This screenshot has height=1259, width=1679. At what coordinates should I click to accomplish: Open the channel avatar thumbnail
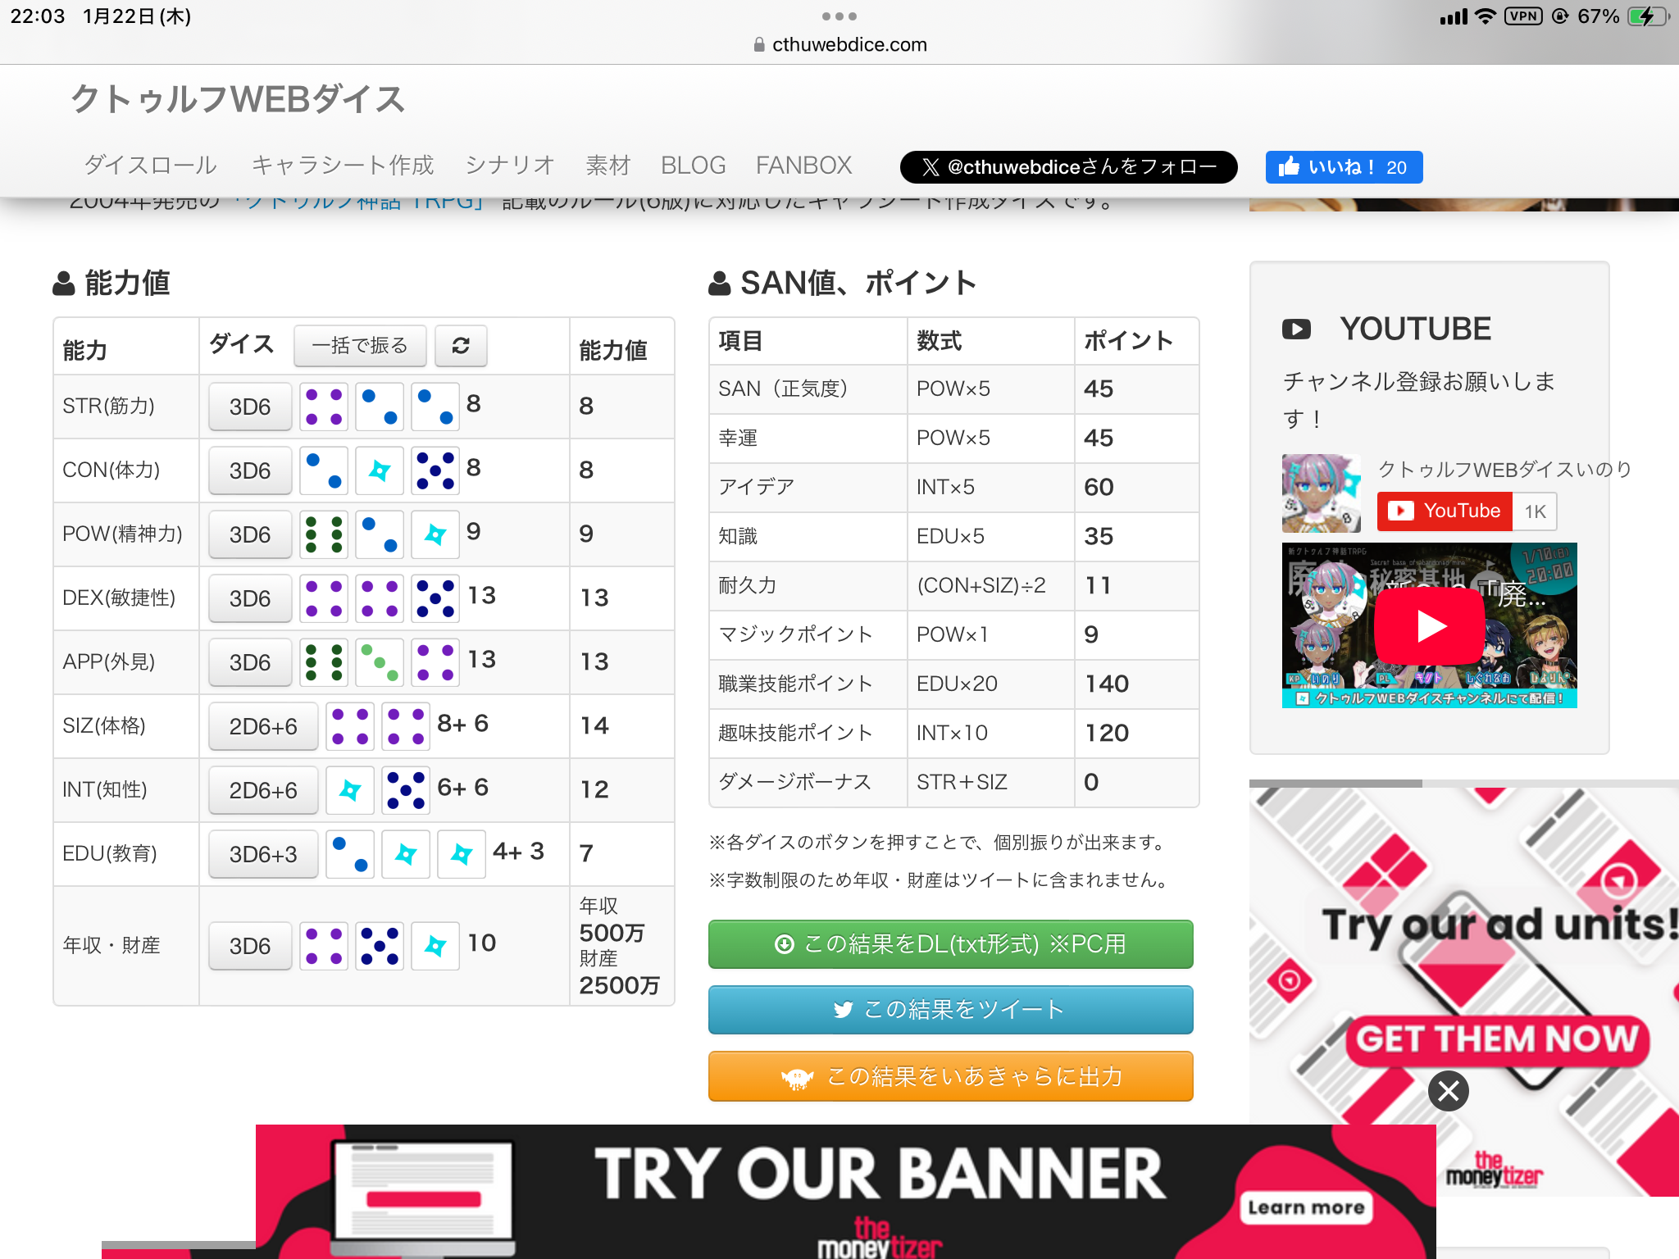(x=1321, y=493)
